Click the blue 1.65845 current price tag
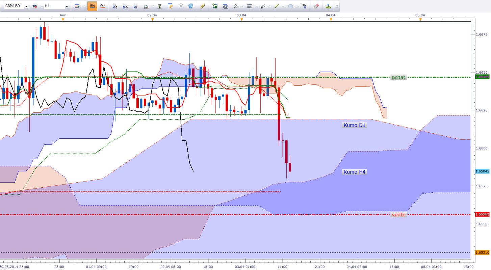Screen dimensions: 491x270 [482, 171]
